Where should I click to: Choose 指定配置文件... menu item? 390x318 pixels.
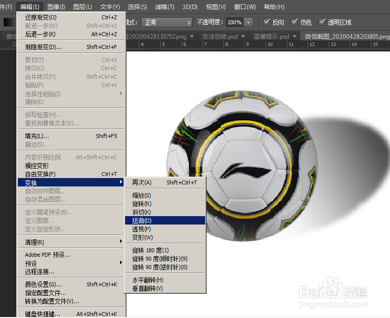(71, 293)
